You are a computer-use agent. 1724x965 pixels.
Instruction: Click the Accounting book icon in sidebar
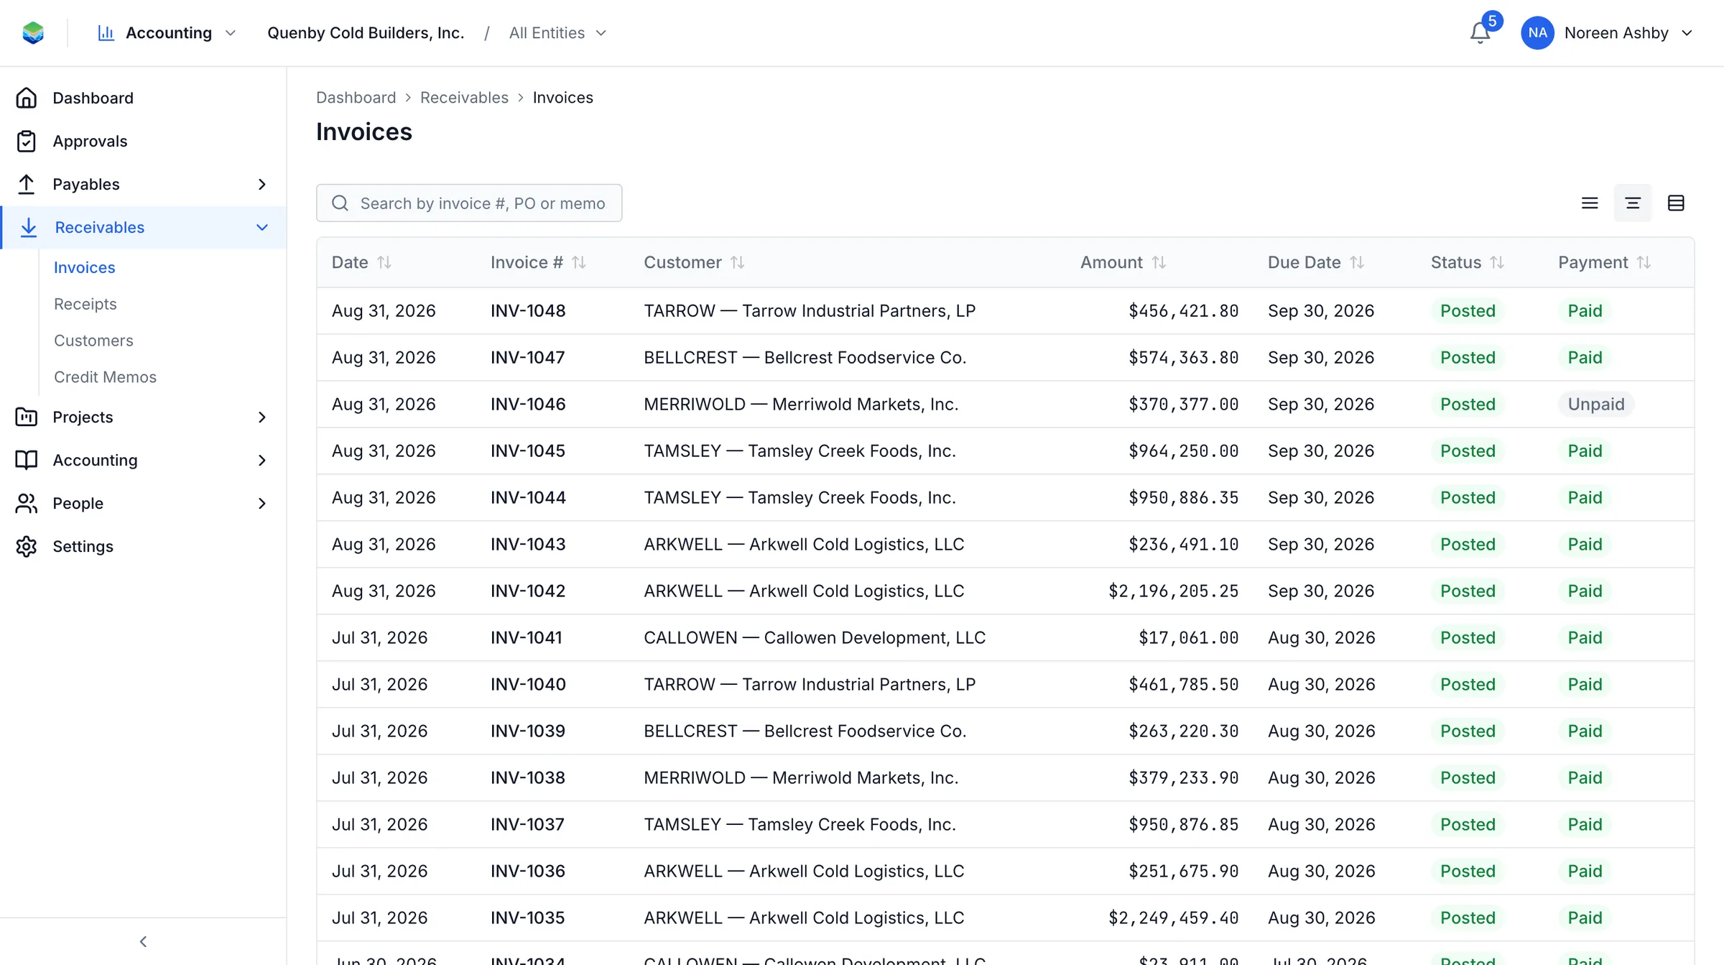tap(27, 460)
